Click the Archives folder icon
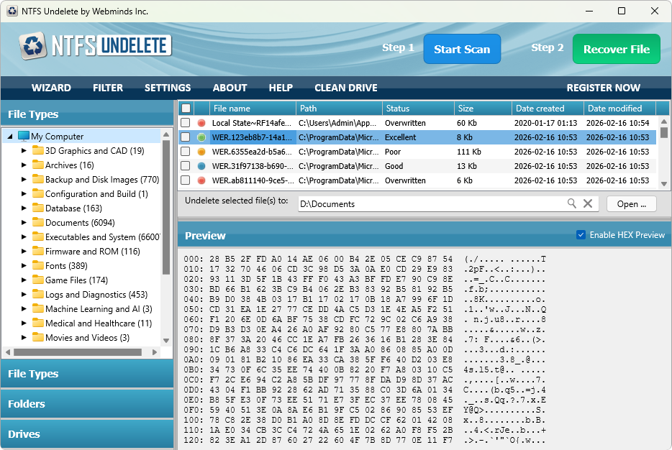The height and width of the screenshot is (450, 672). click(38, 165)
